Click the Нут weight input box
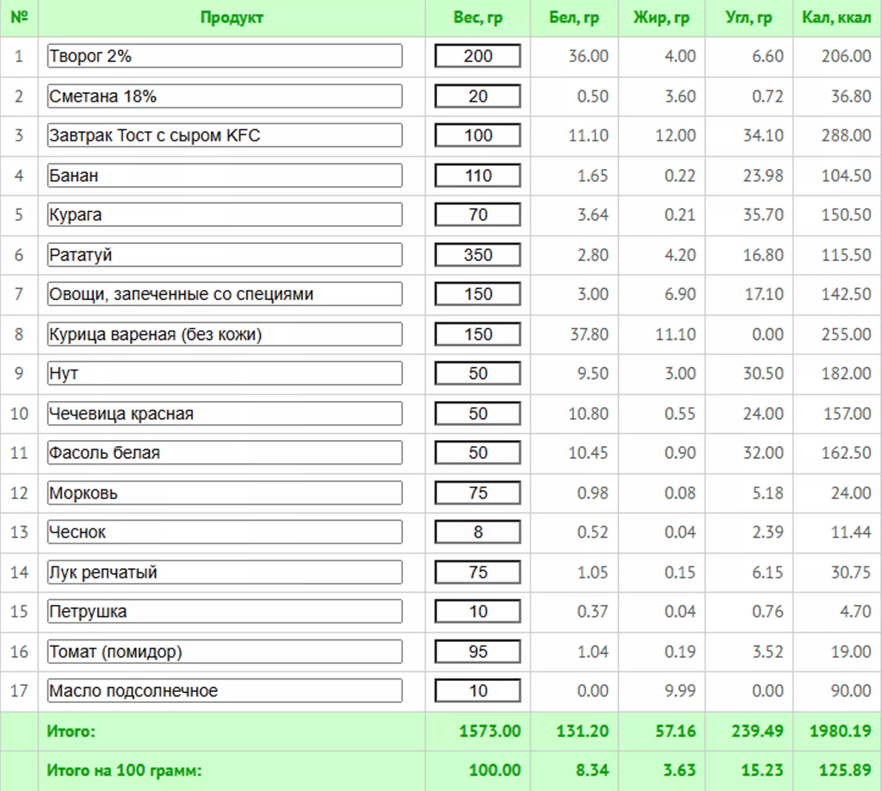The width and height of the screenshot is (882, 791). pos(477,373)
